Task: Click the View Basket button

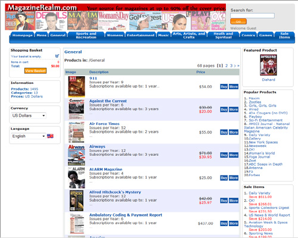Action: (x=35, y=71)
